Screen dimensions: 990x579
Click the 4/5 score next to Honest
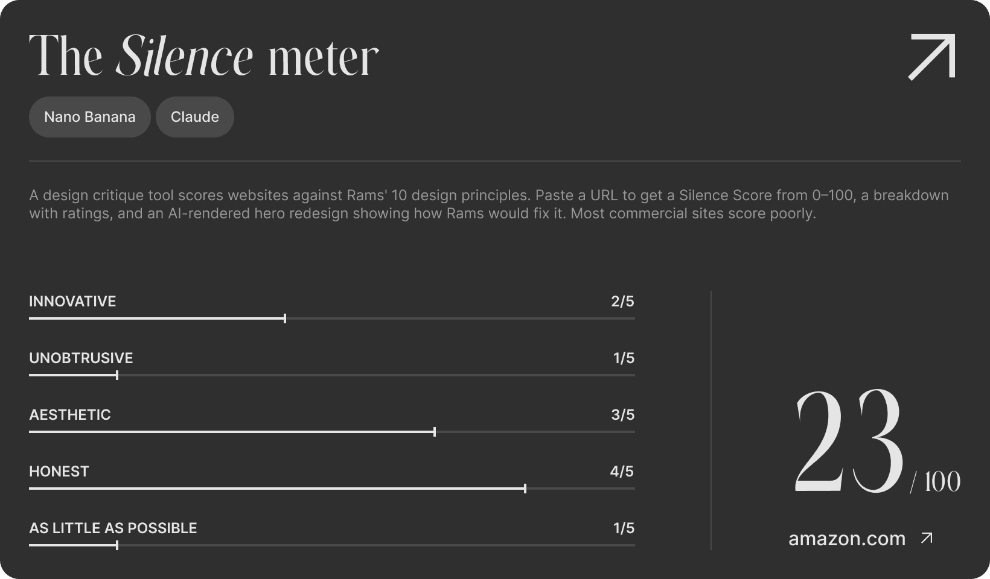point(622,471)
